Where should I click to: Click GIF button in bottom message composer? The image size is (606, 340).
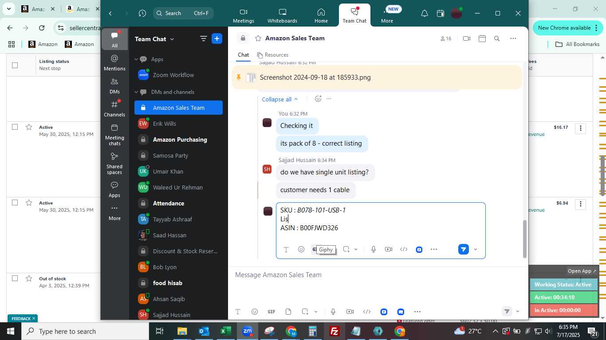[272, 312]
